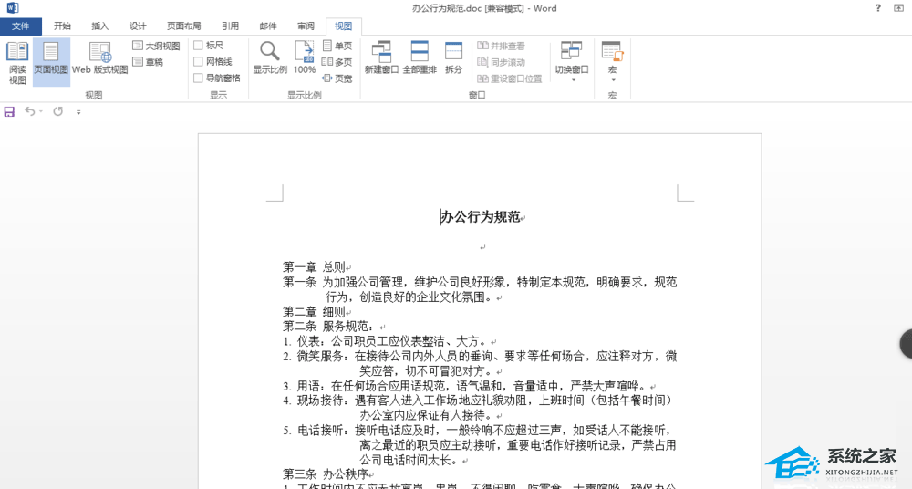Click Synchronous Scrolling (同步滚动)

(x=502, y=62)
